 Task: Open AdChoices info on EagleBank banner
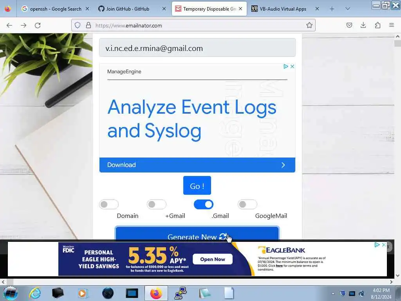[x=377, y=245]
